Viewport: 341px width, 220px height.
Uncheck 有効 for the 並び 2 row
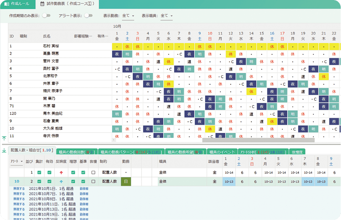coord(49,181)
